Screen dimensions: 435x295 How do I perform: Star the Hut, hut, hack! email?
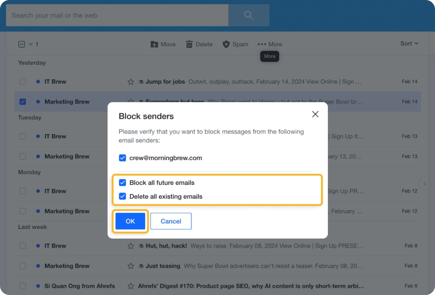(x=131, y=245)
